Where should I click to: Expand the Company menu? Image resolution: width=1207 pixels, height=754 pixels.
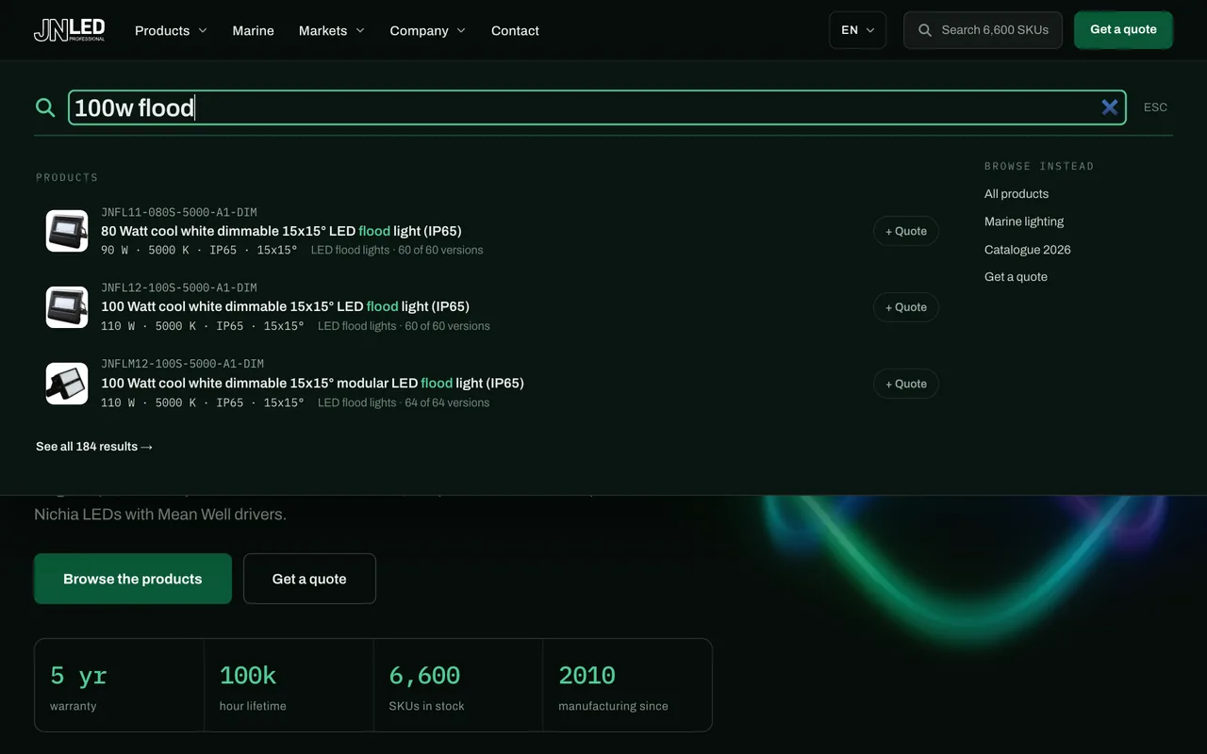[428, 30]
